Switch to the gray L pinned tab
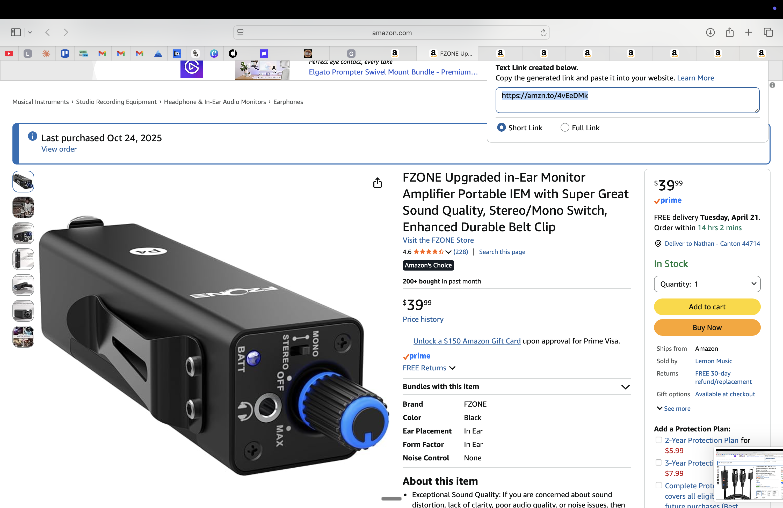The image size is (783, 508). pyautogui.click(x=28, y=54)
